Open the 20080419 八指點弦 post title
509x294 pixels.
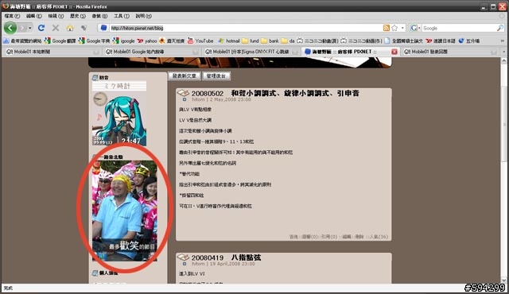point(226,257)
